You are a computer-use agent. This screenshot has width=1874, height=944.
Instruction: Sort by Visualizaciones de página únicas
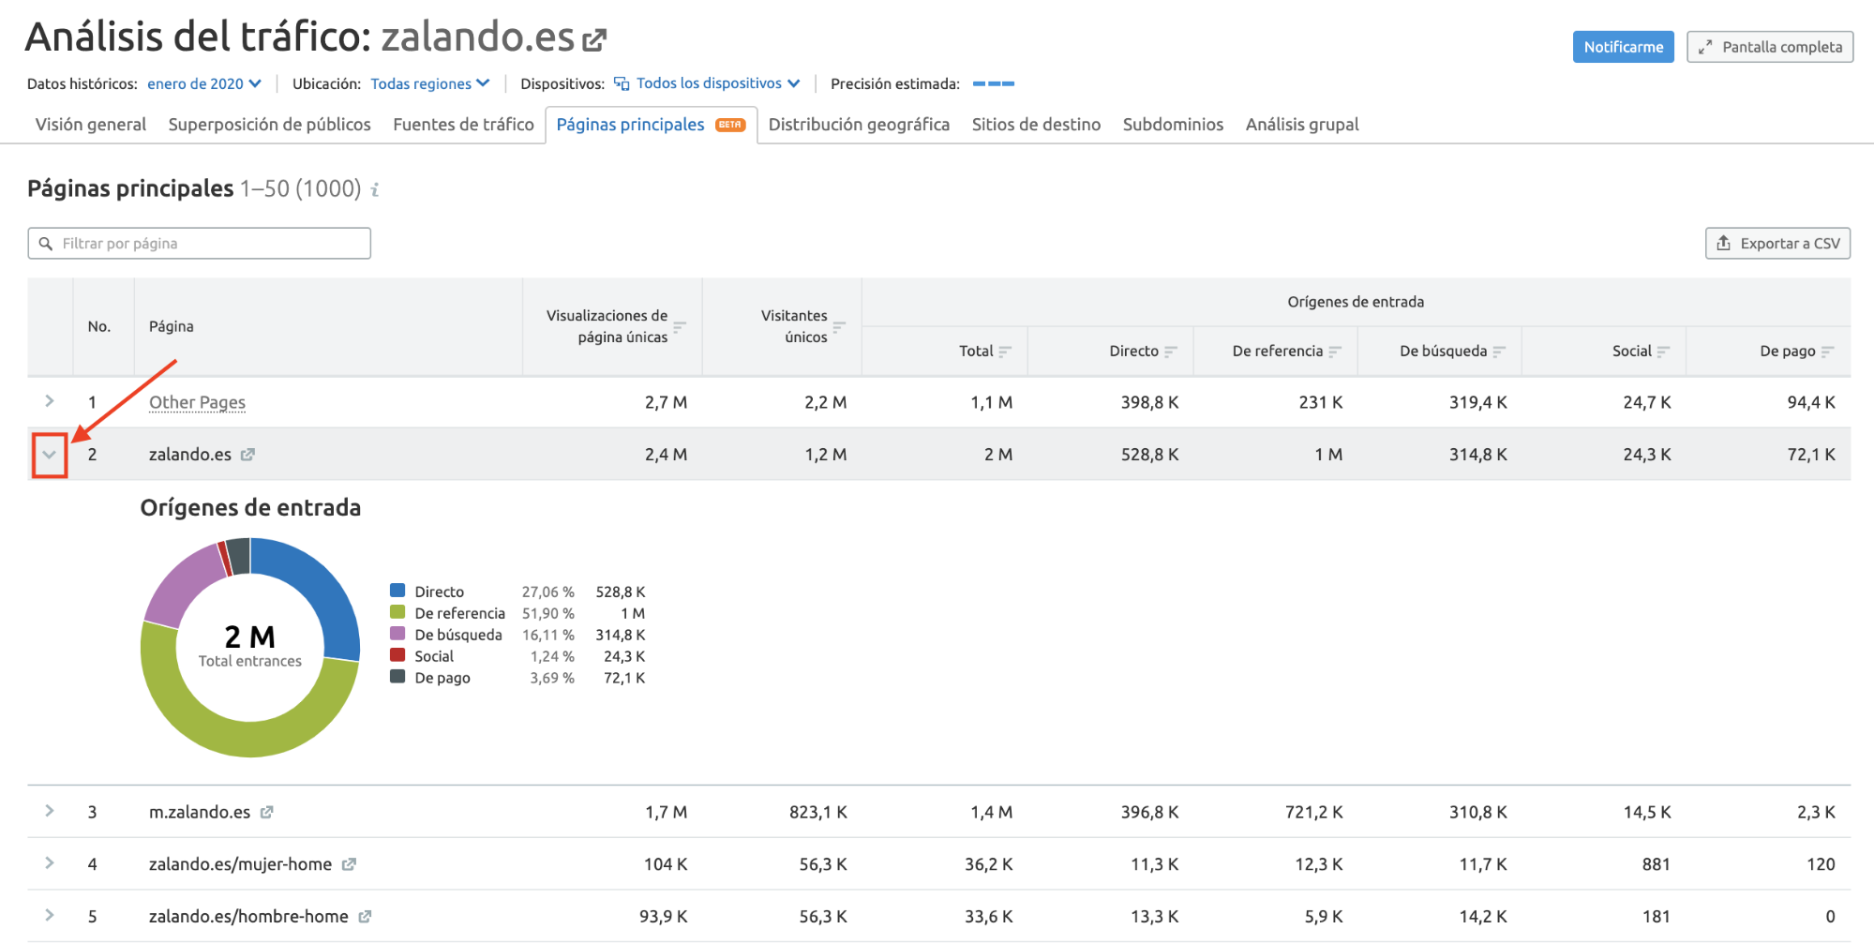(680, 326)
